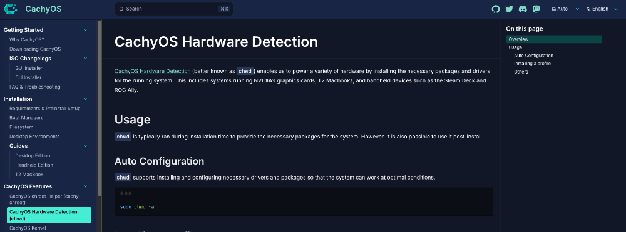Viewport: 626px width, 232px height.
Task: Click the Search input field
Action: pos(173,9)
